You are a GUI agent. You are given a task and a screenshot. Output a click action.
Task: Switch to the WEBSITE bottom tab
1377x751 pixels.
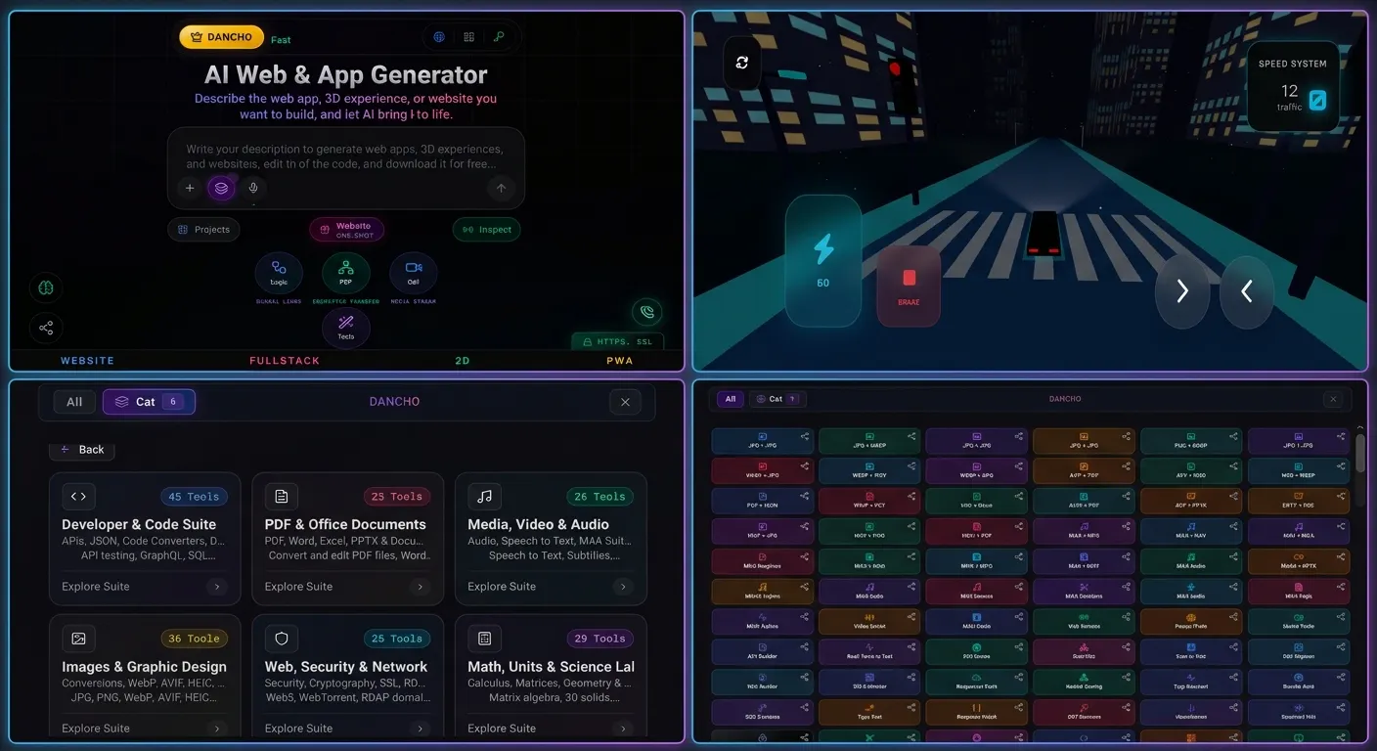[x=88, y=361]
